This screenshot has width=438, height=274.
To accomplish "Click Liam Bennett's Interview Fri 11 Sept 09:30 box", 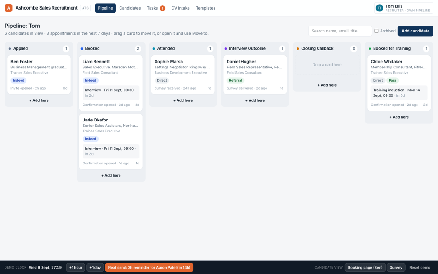I will pyautogui.click(x=111, y=93).
